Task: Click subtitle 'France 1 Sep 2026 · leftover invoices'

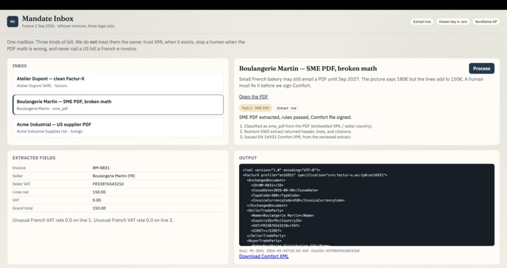Action: [x=68, y=26]
